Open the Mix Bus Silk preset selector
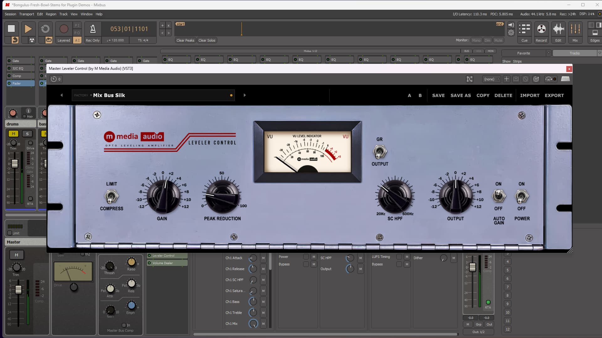 pyautogui.click(x=153, y=95)
